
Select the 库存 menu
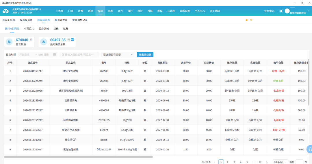pyautogui.click(x=100, y=11)
